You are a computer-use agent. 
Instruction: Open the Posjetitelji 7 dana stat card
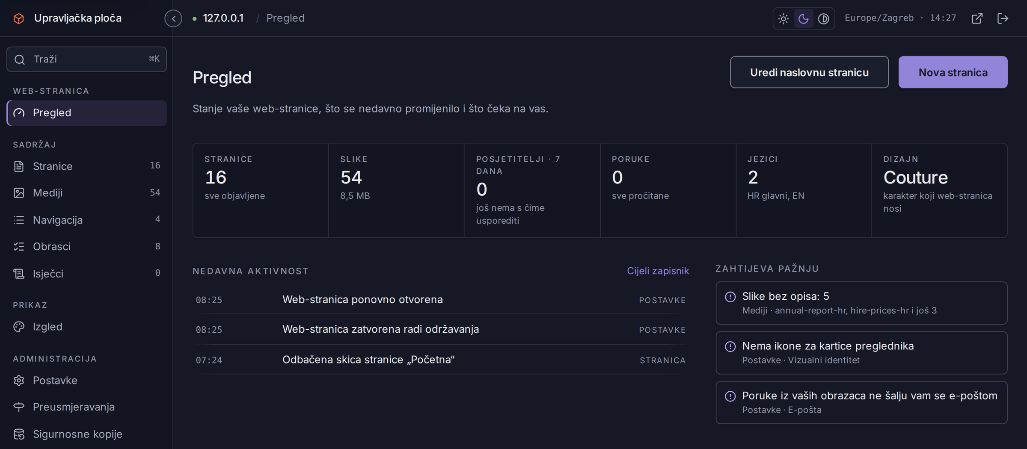click(x=532, y=190)
